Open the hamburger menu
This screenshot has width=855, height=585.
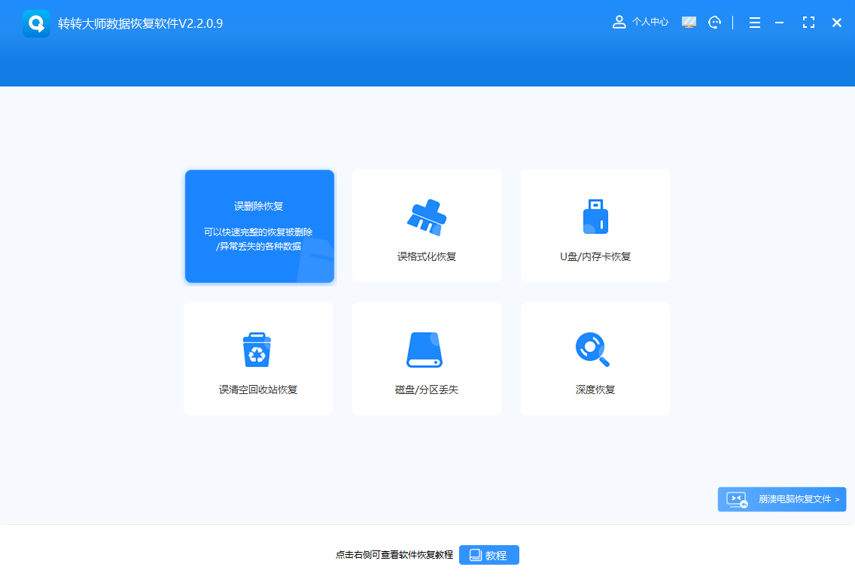(x=755, y=23)
